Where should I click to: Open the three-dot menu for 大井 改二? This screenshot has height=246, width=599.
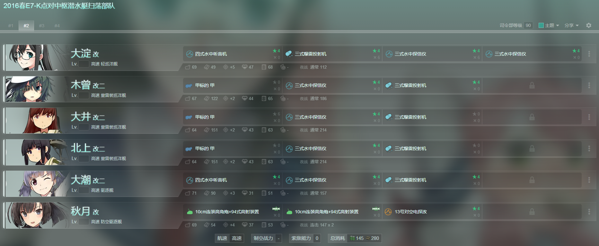click(589, 117)
